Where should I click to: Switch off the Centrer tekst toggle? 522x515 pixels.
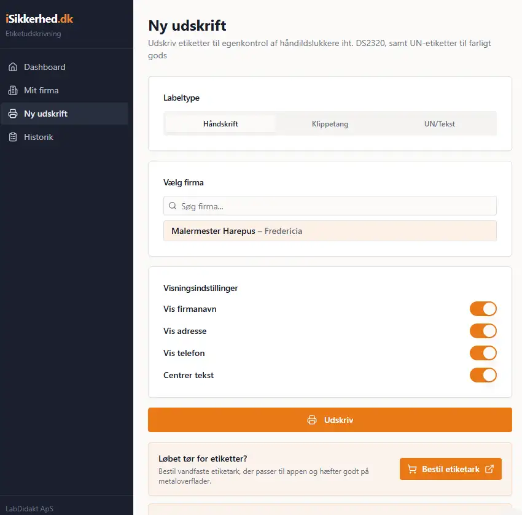(x=483, y=375)
